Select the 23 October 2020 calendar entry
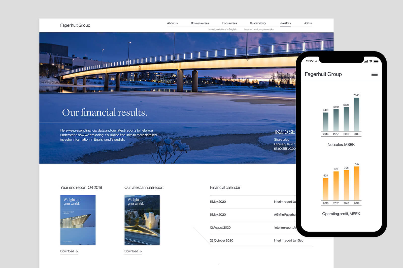 coord(261,240)
